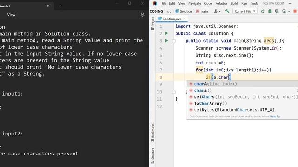Click the red Stop icon
Image resolution: width=298 pixels, height=167 pixels.
click(x=295, y=11)
